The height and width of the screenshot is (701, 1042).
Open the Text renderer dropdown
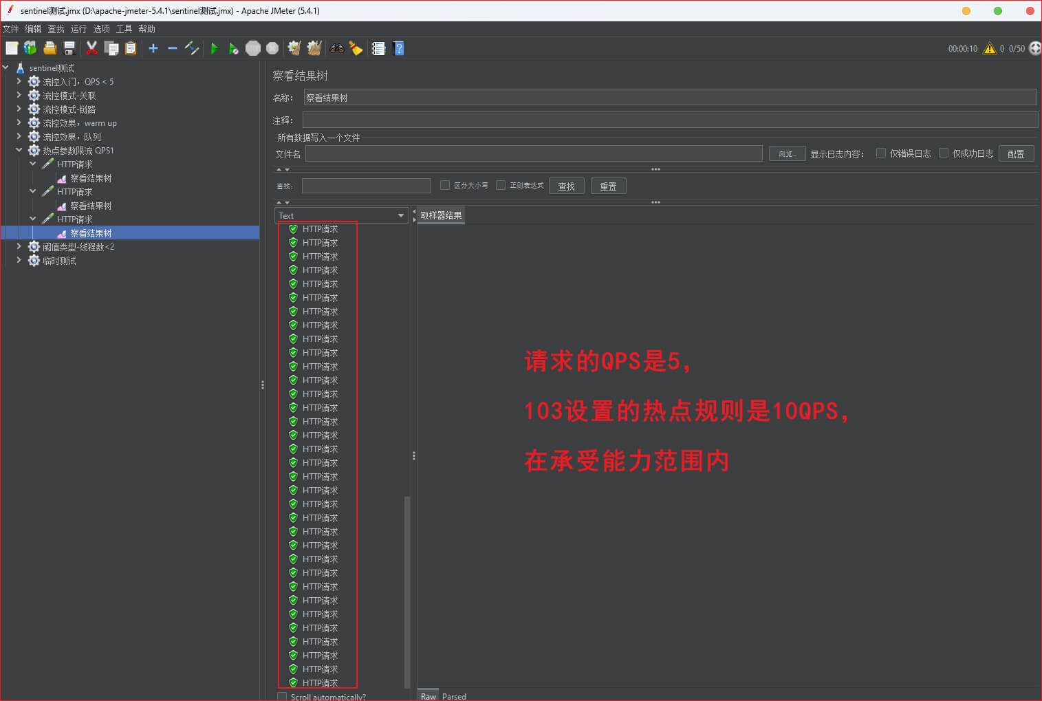(342, 215)
